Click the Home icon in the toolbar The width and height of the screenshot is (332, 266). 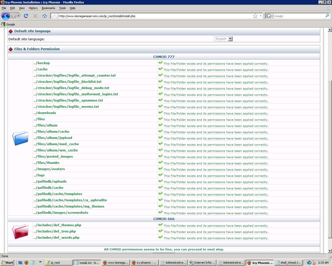[x=45, y=16]
